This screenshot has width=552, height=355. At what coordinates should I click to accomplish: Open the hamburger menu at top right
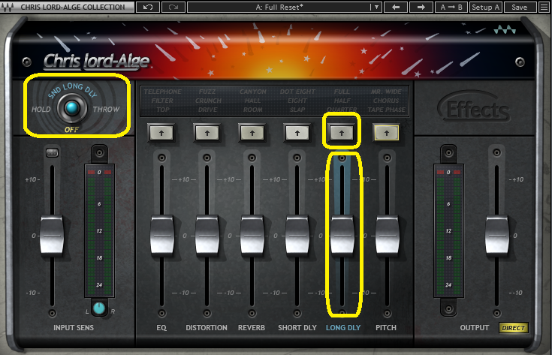(x=543, y=8)
